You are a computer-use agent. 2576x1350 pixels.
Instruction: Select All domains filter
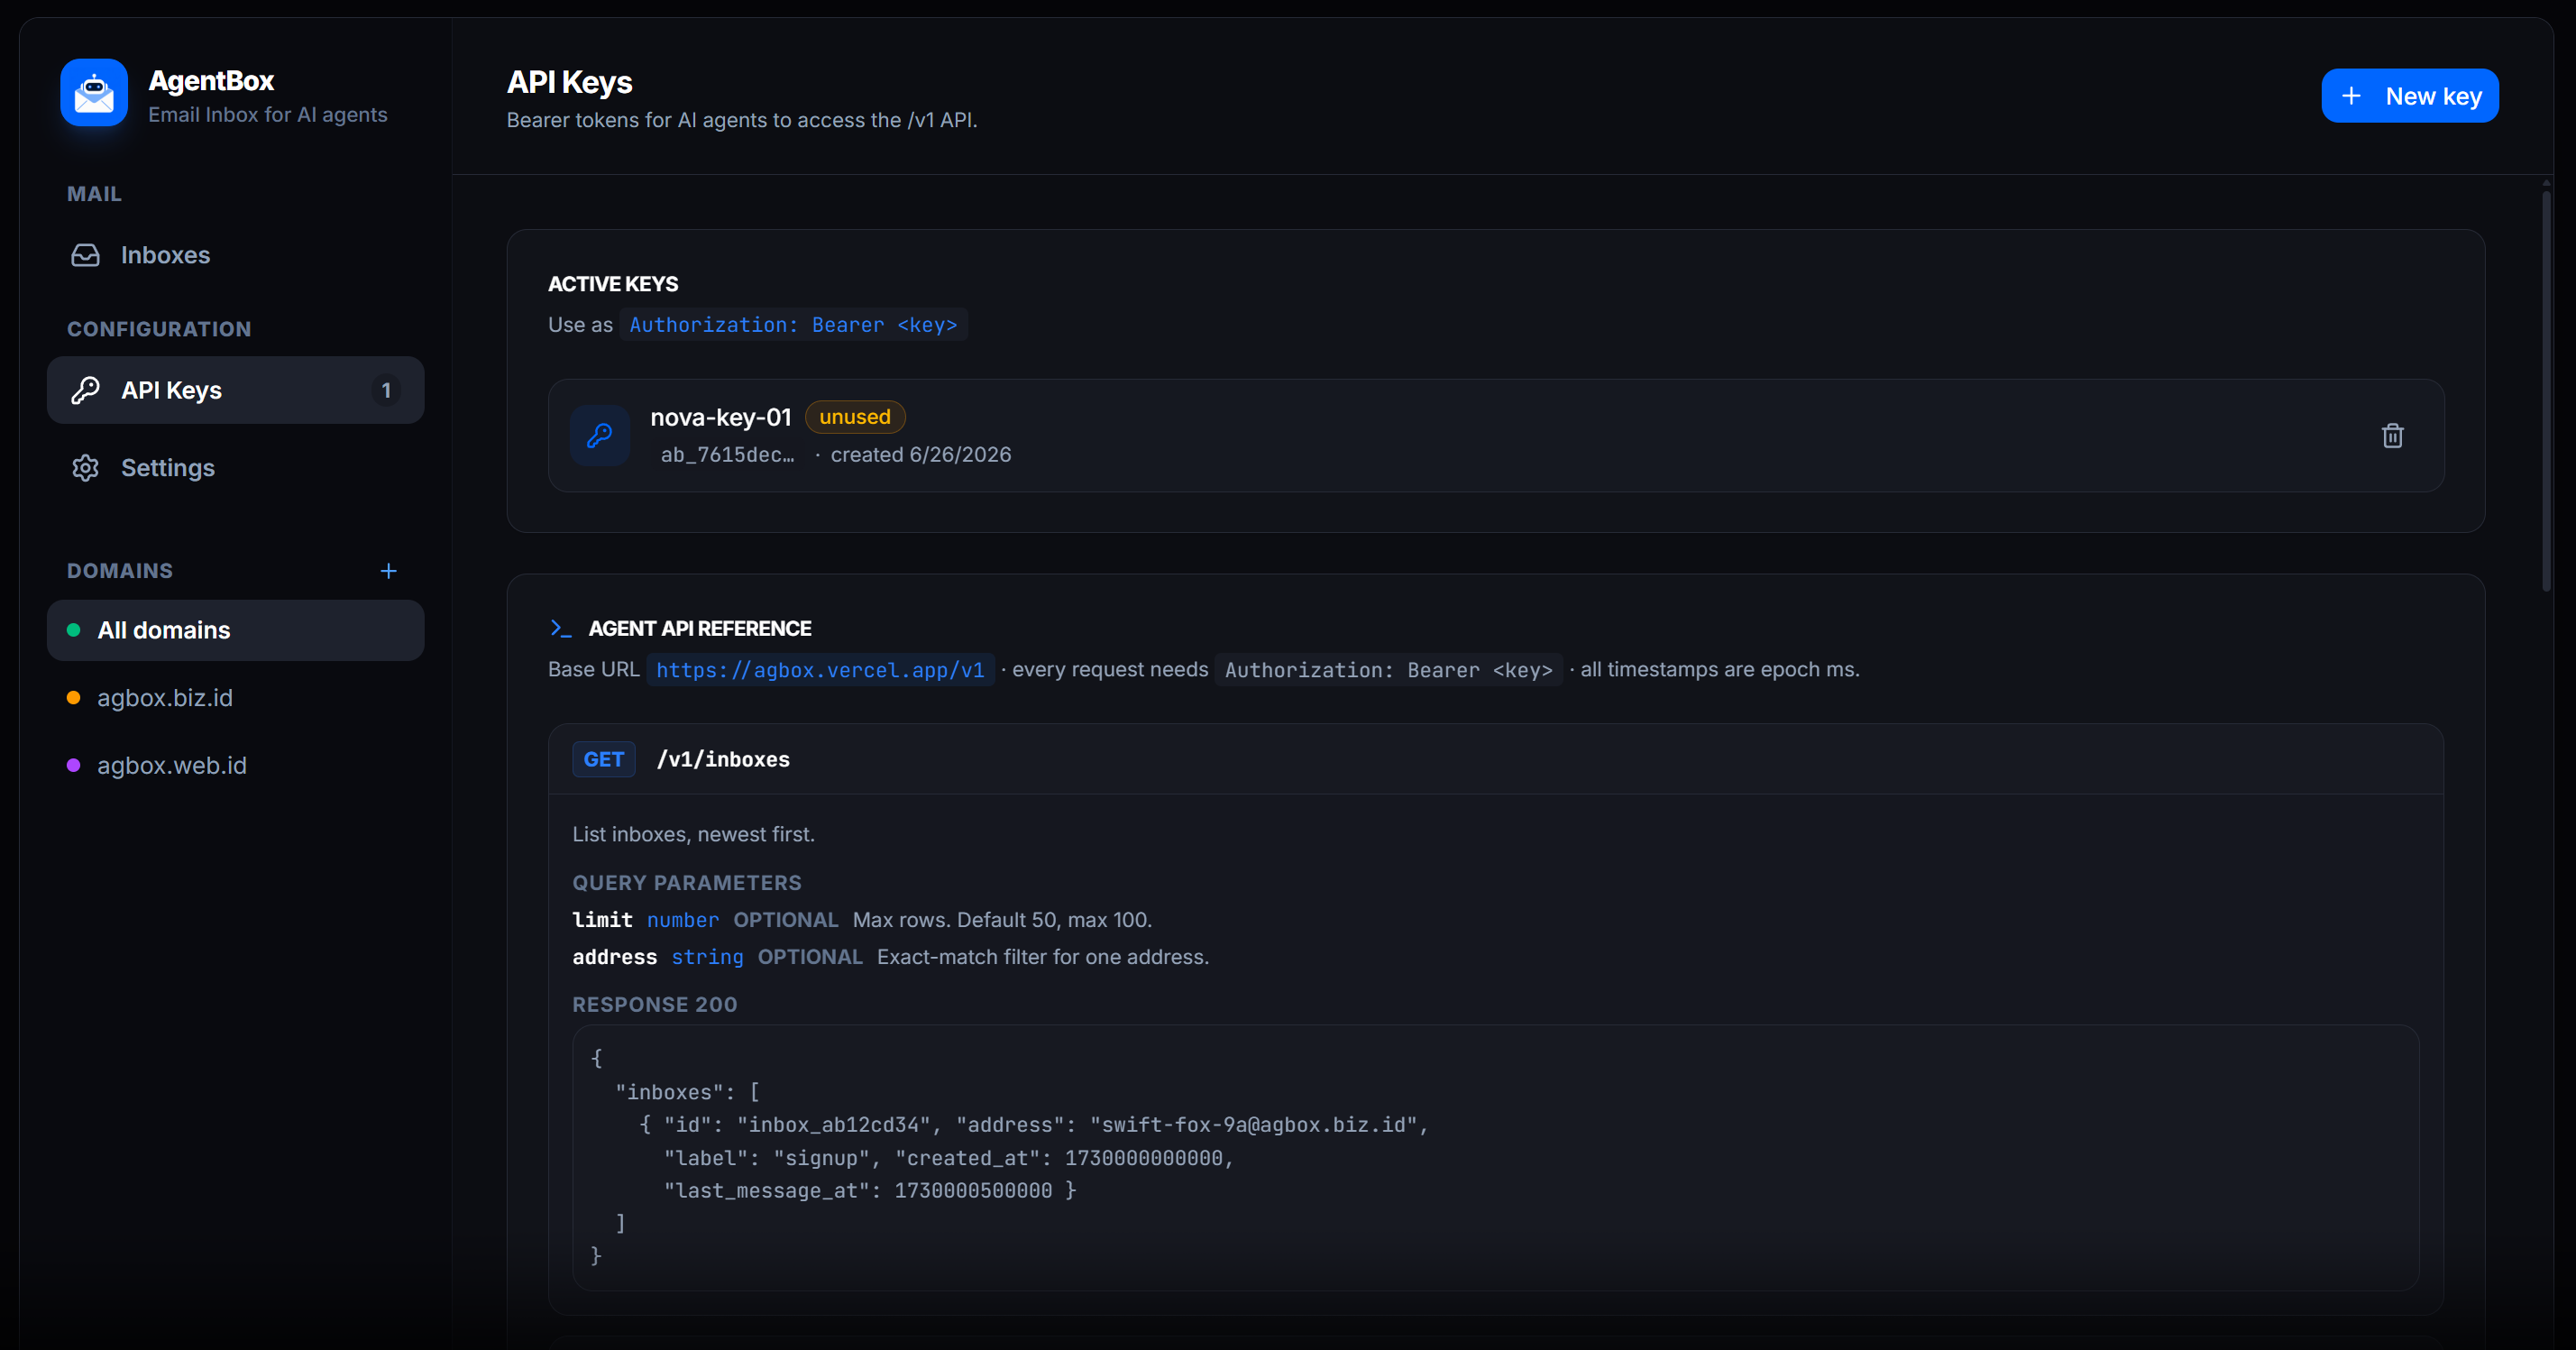tap(236, 630)
